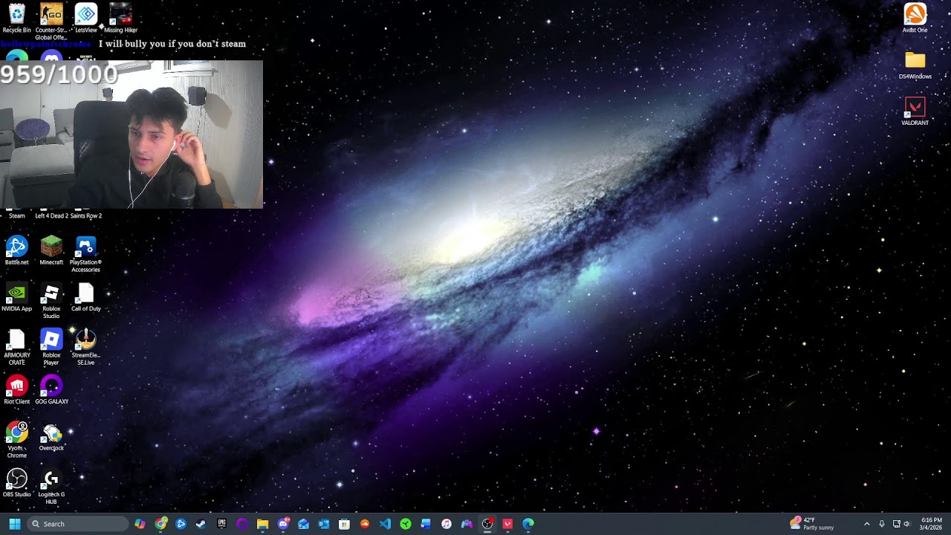Open the Recycle Bin desktop icon
This screenshot has height=535, width=951.
pos(16,19)
